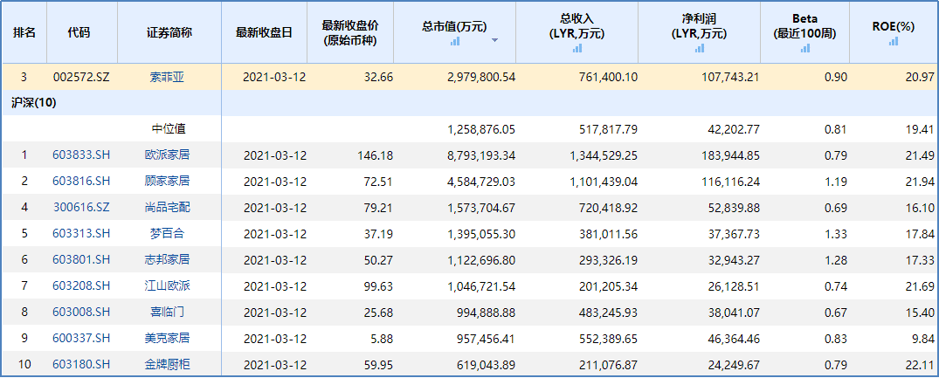Click chart icon under 总市值(万元) header

[x=455, y=41]
